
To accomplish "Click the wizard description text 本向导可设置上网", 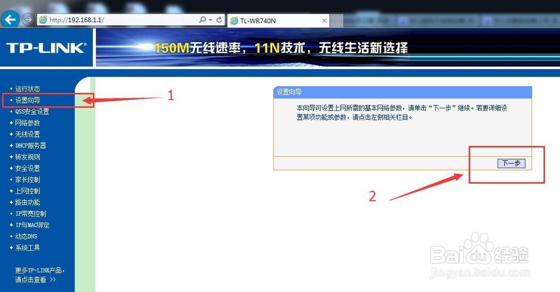I will 402,112.
